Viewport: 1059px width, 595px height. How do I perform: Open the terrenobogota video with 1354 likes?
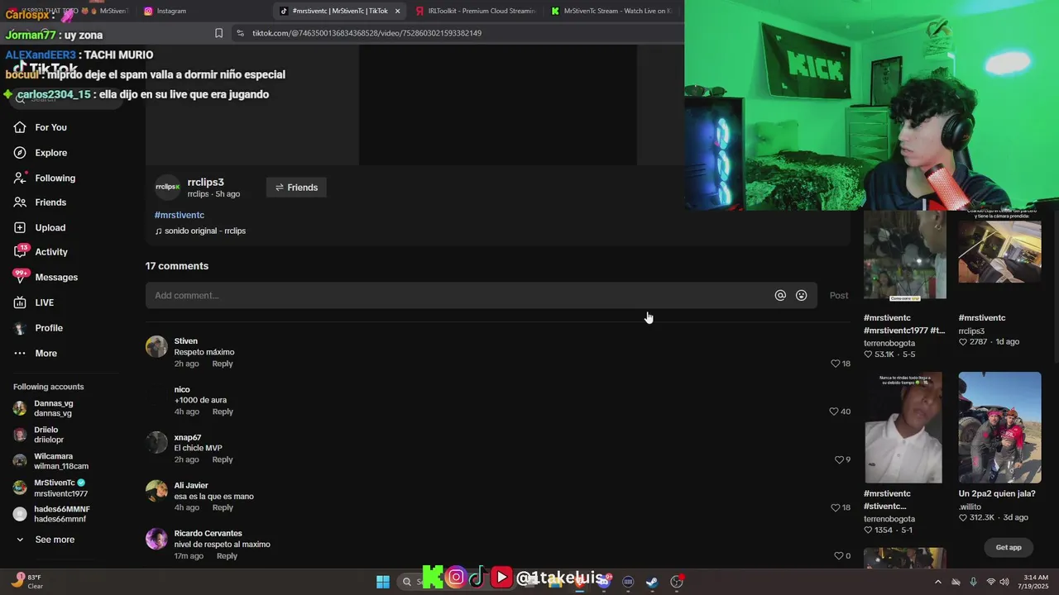(x=904, y=427)
